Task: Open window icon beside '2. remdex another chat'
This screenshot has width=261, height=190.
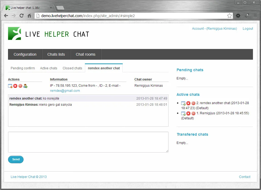Action: [183, 103]
